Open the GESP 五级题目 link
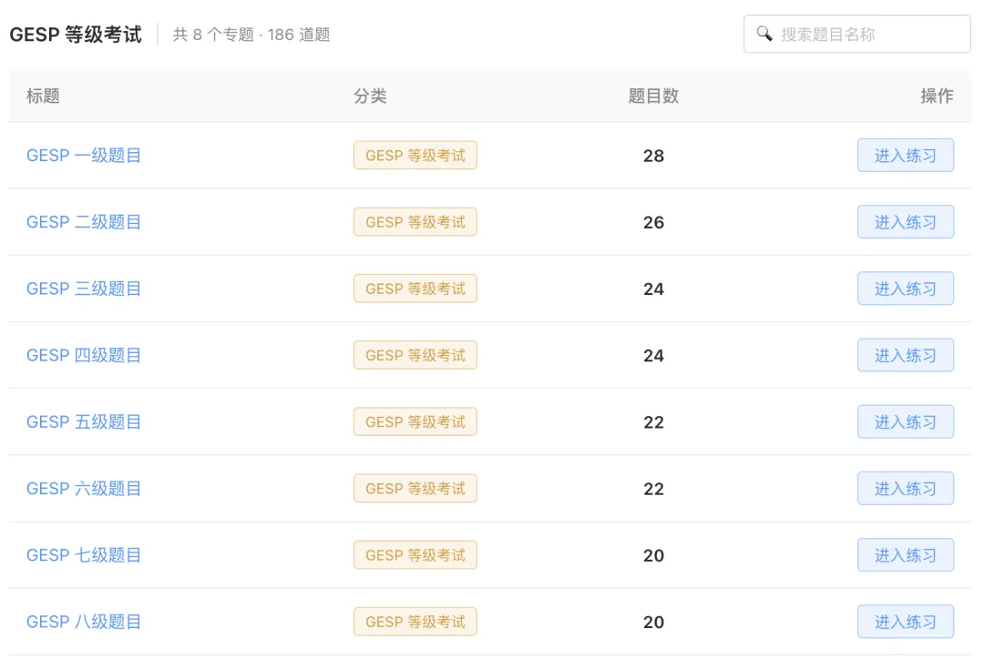 coord(84,422)
